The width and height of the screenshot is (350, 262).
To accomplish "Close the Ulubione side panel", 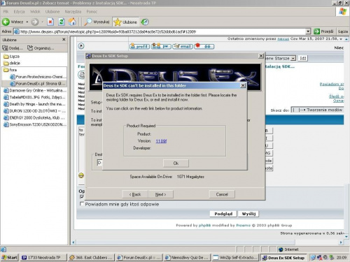I will tap(64, 40).
